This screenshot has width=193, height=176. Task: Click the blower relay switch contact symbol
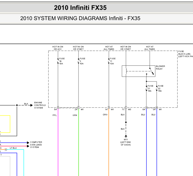tap(152, 71)
